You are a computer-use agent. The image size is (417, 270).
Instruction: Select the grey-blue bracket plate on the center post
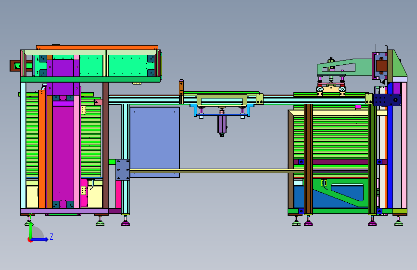point(123,170)
